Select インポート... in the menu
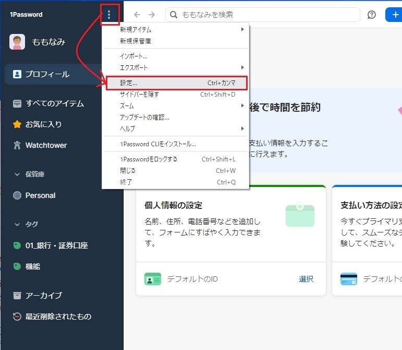 tap(176, 56)
